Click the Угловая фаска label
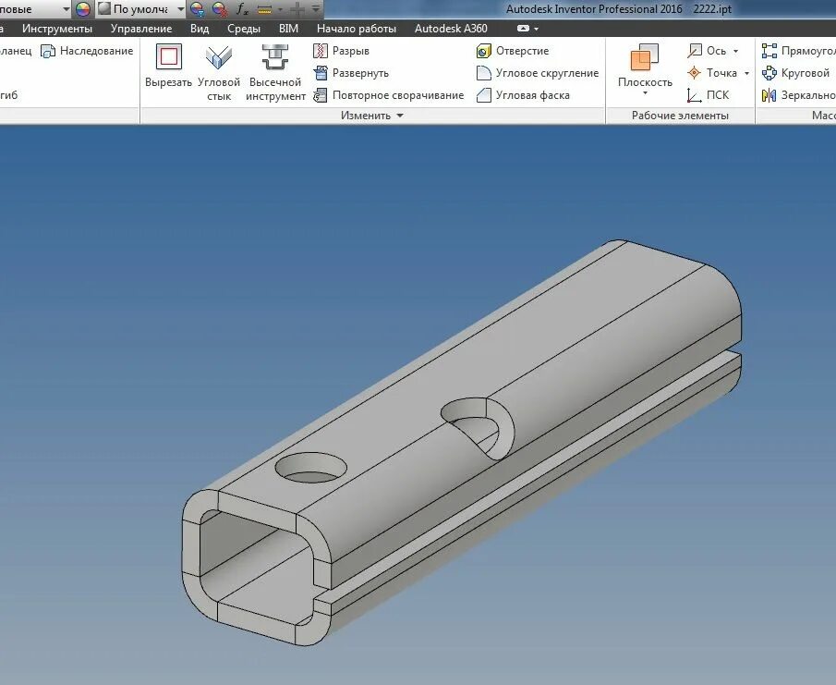 tap(533, 95)
